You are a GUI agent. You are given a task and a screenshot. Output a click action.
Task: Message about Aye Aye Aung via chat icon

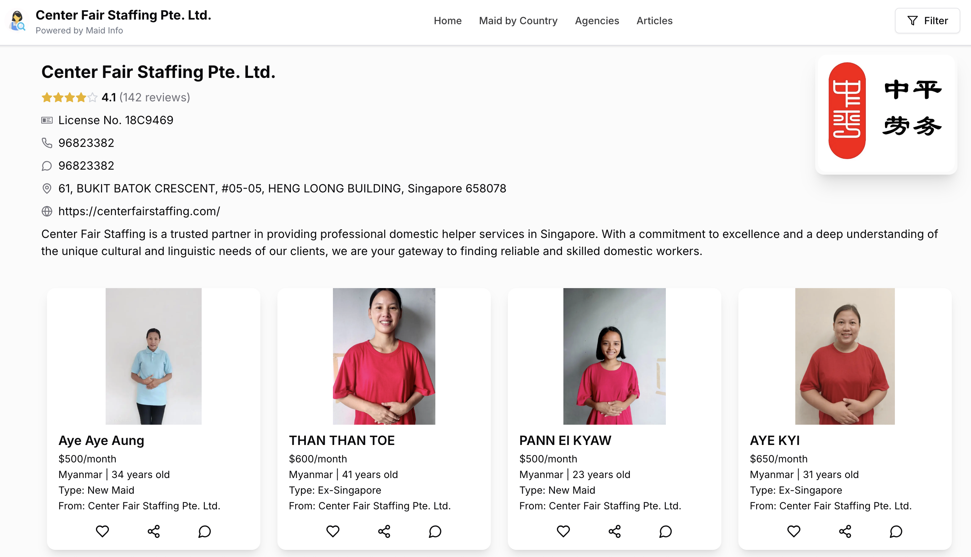click(x=205, y=531)
